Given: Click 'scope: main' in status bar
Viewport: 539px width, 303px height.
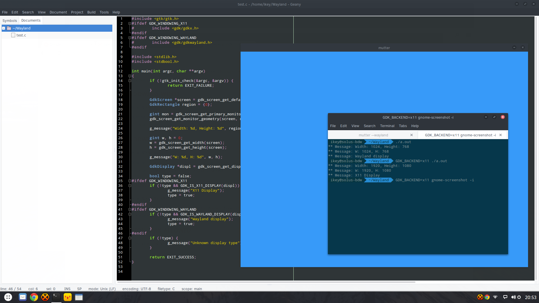Looking at the screenshot, I should point(192,289).
